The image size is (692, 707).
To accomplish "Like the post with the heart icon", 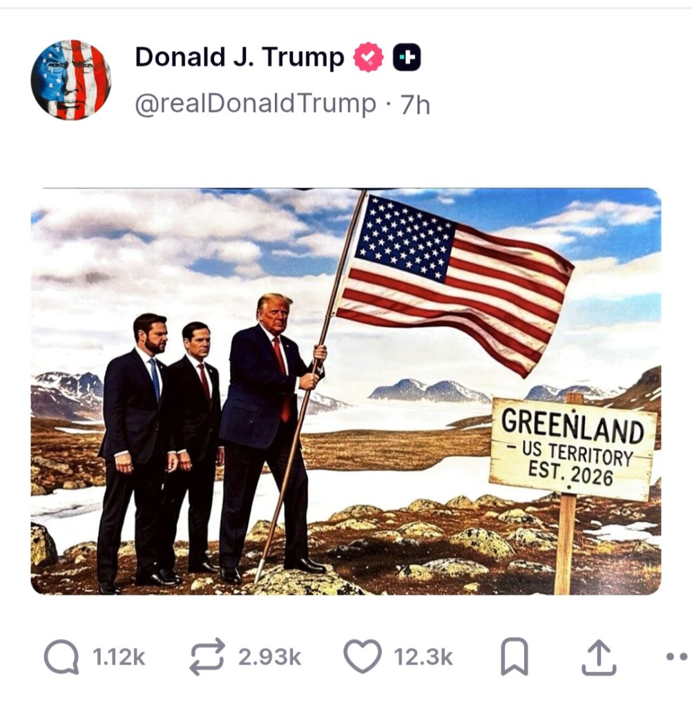I will 363,657.
